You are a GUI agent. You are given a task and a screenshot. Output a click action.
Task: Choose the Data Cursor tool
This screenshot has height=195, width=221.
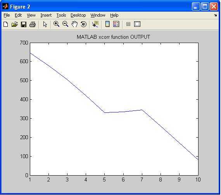(95, 24)
